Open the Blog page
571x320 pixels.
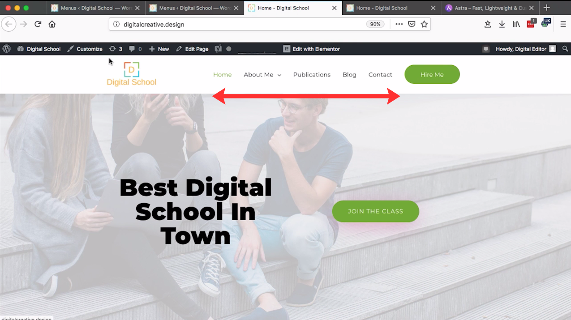349,75
